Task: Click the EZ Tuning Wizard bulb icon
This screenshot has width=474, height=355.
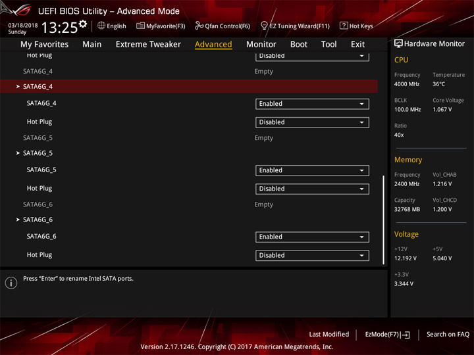Action: (264, 26)
